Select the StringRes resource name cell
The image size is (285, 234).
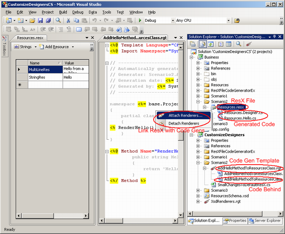[45, 77]
